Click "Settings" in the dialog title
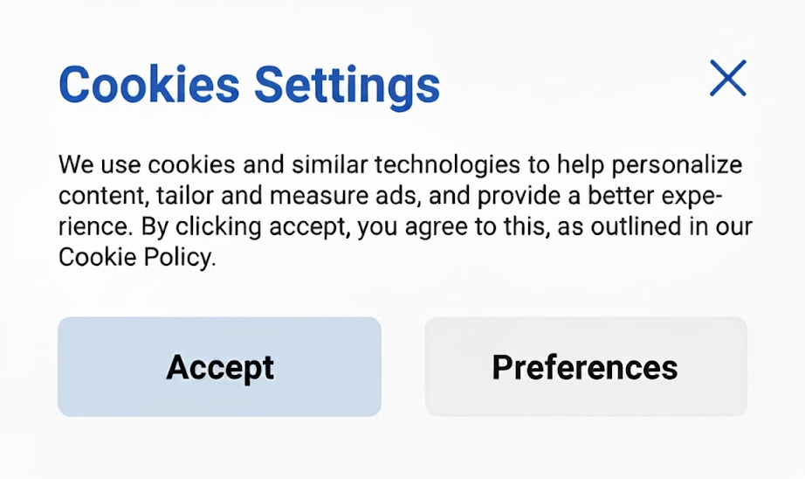This screenshot has height=479, width=805. pyautogui.click(x=347, y=84)
